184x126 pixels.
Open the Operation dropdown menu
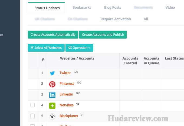coord(79,48)
